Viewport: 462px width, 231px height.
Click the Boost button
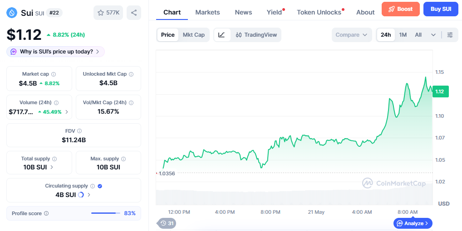(400, 9)
